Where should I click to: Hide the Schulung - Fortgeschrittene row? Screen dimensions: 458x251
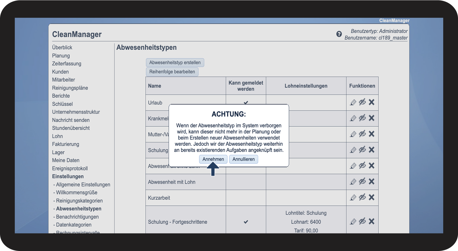[x=362, y=221]
